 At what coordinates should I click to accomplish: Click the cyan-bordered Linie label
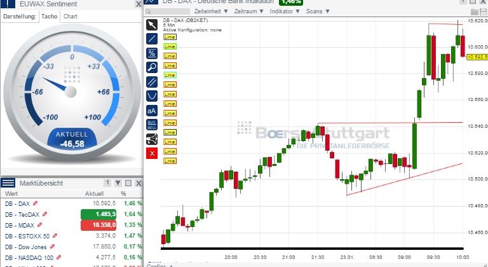[170, 75]
